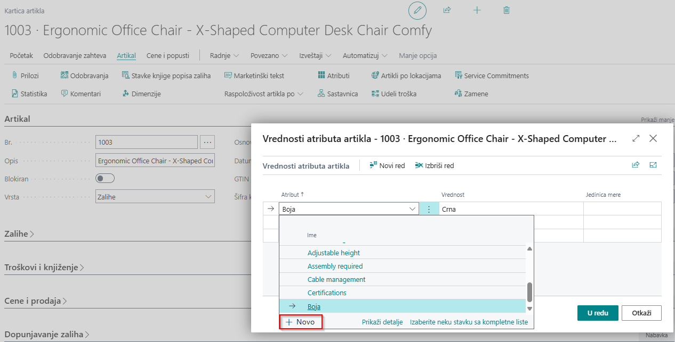This screenshot has width=675, height=342.
Task: Expand Troškovi i knjiženje section
Action: (x=44, y=267)
